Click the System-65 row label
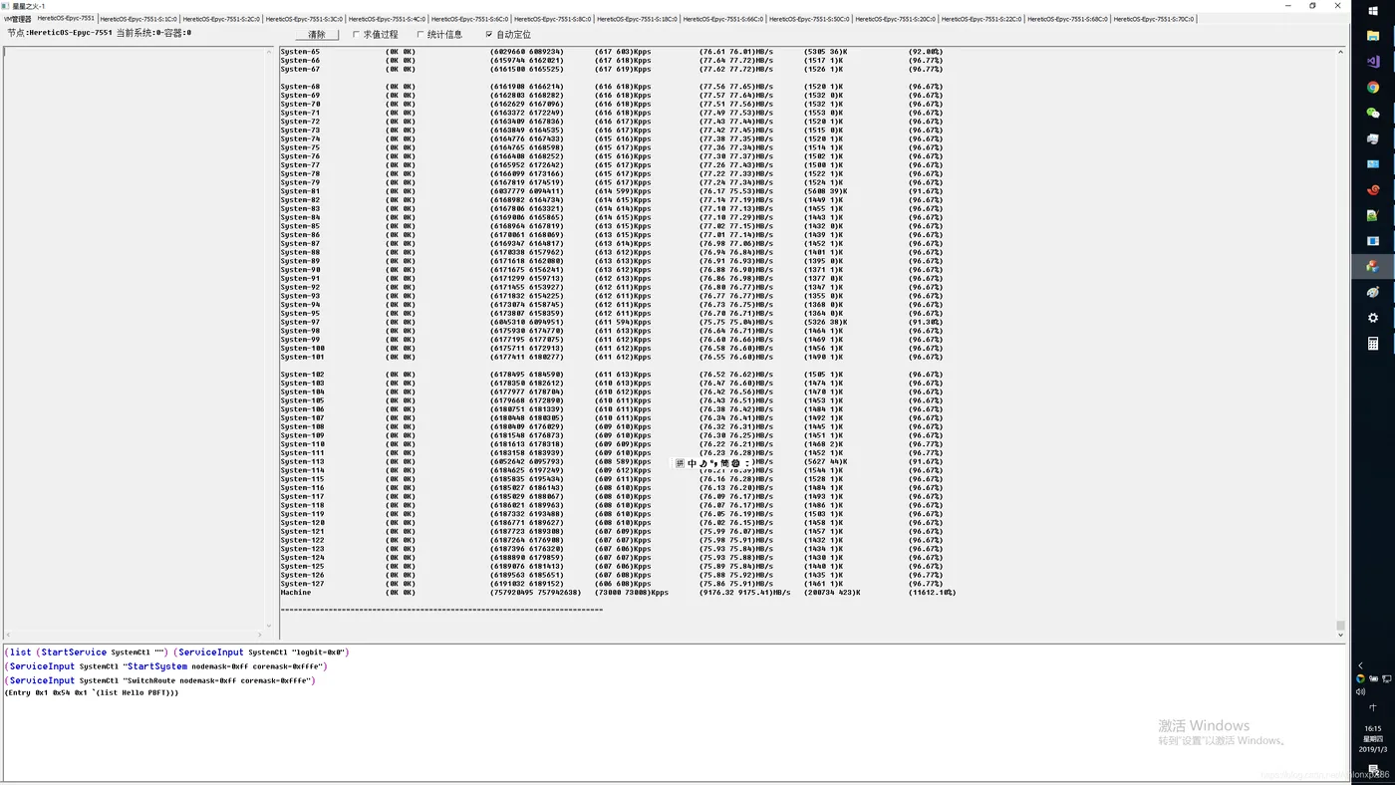Image resolution: width=1395 pixels, height=785 pixels. pos(300,52)
